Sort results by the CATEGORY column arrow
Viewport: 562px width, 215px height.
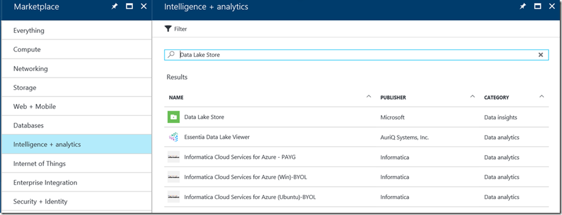pyautogui.click(x=542, y=96)
